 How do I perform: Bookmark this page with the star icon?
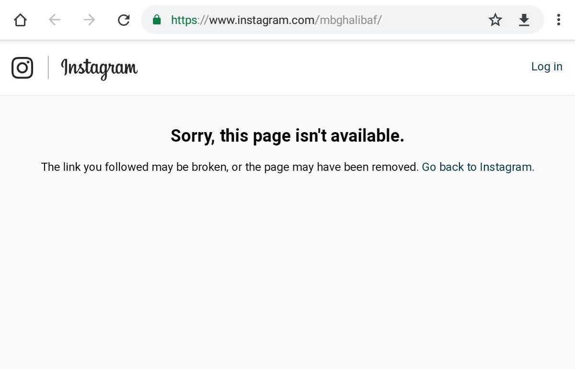tap(495, 20)
